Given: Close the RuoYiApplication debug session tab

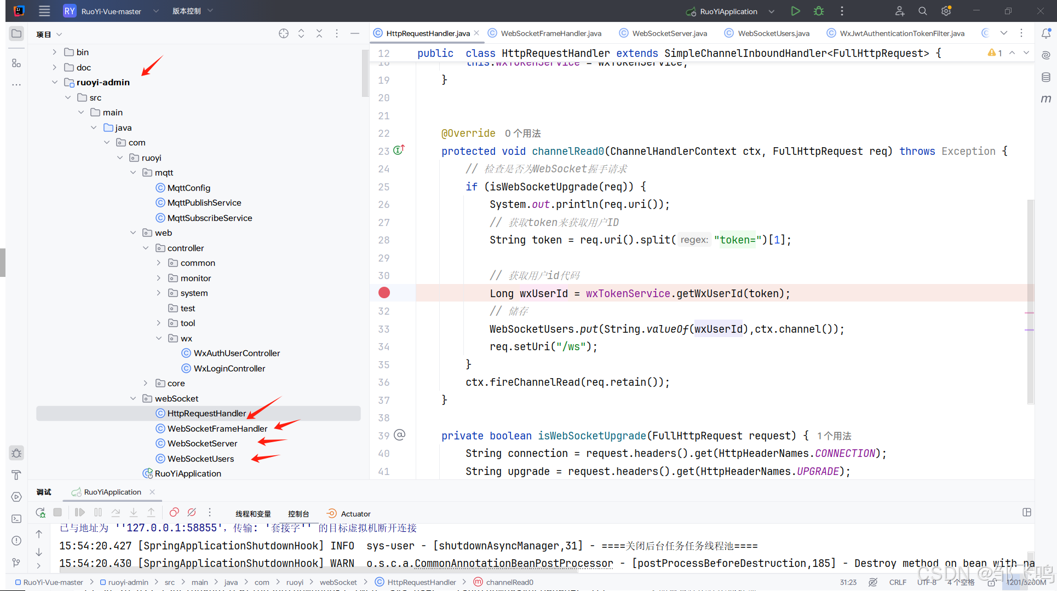Looking at the screenshot, I should [x=152, y=492].
